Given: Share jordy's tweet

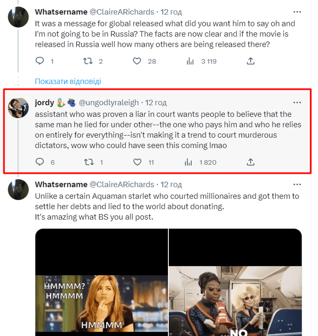Looking at the screenshot, I should tap(251, 162).
